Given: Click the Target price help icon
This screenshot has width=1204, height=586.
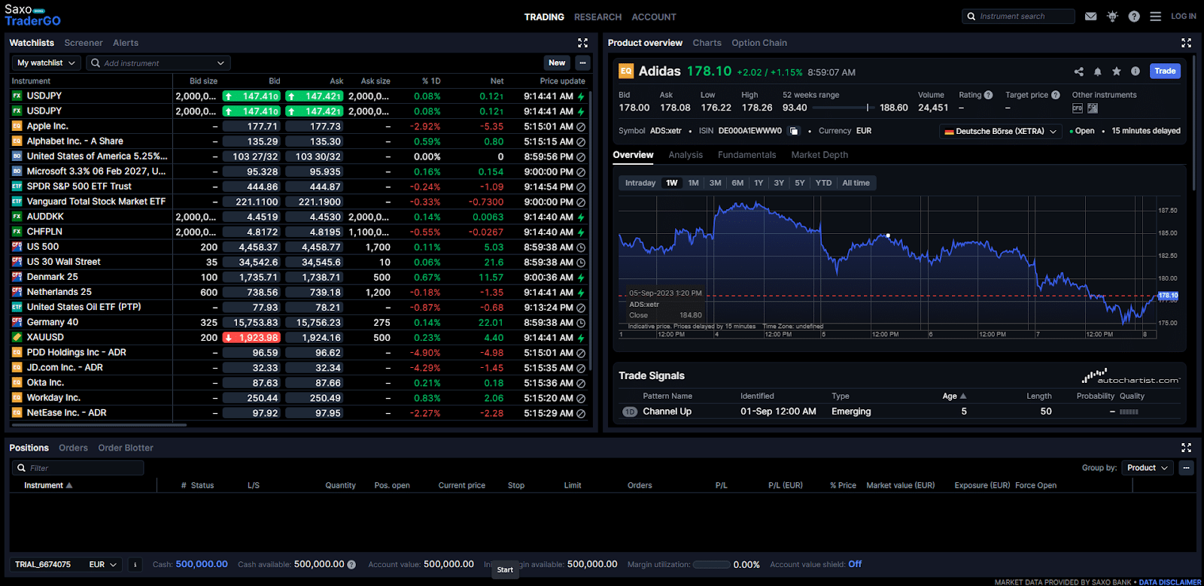Looking at the screenshot, I should click(1056, 95).
